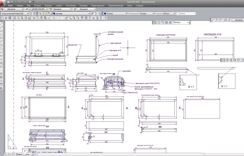Open Zoom Previous icon
The height and width of the screenshot is (156, 244).
coord(78,18)
